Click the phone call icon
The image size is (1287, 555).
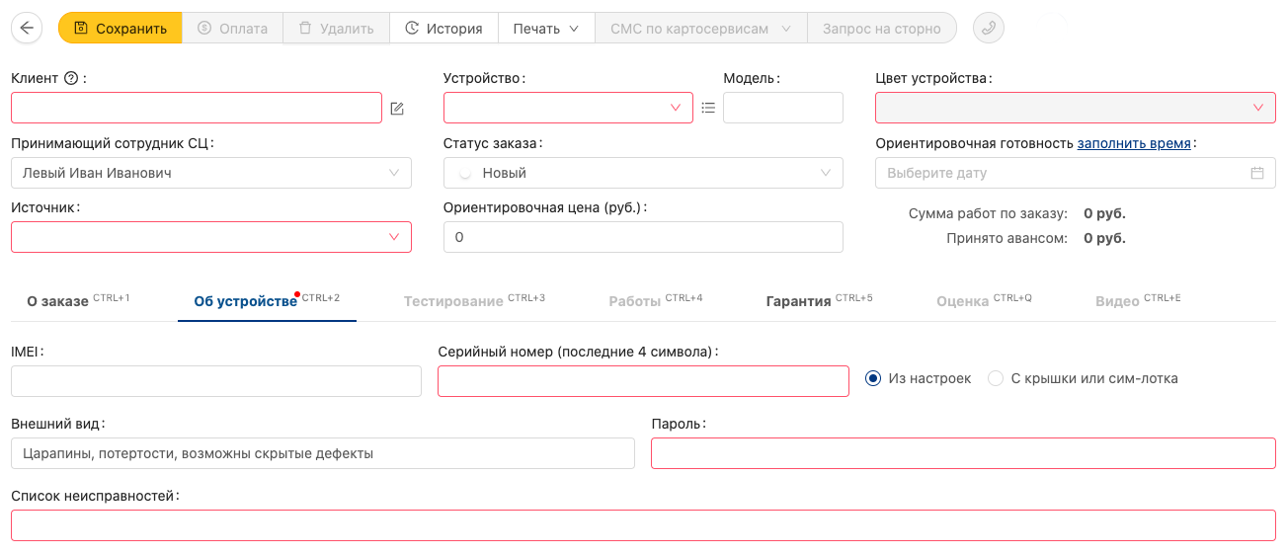[x=988, y=28]
